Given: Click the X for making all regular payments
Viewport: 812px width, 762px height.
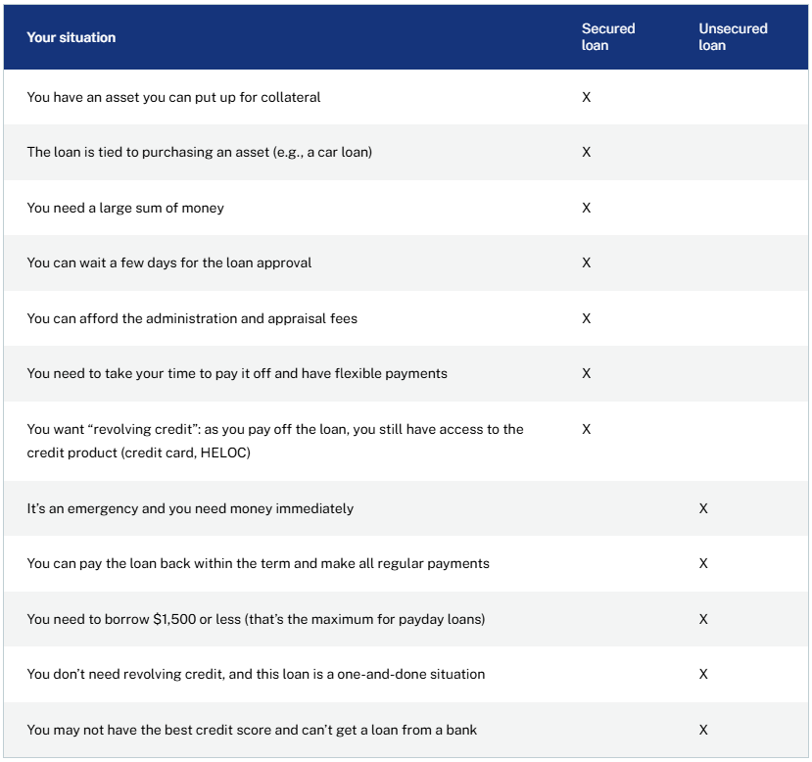Looking at the screenshot, I should point(703,563).
